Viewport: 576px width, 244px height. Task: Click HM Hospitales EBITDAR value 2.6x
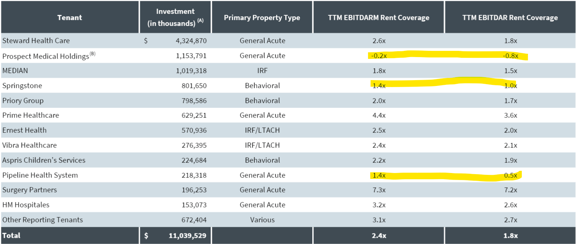(510, 205)
